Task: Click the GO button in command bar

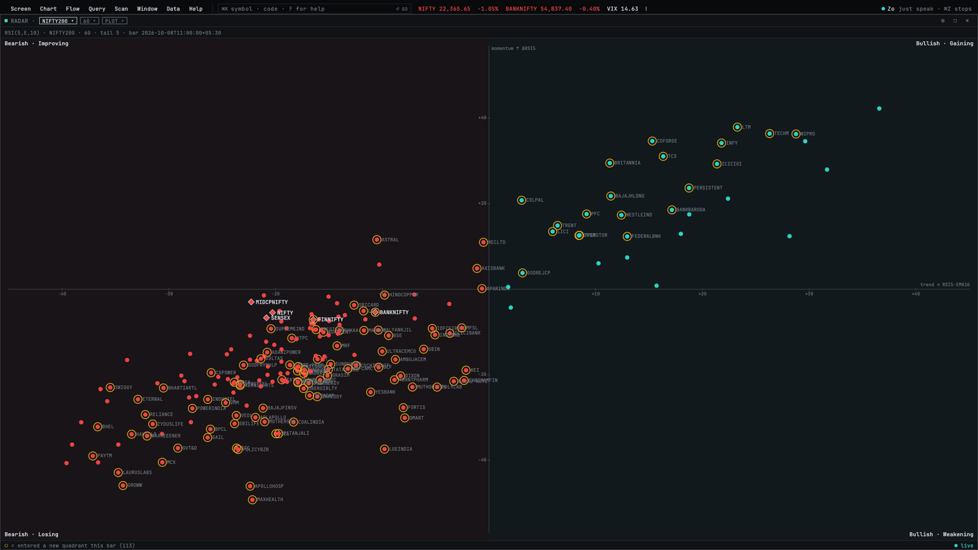Action: [x=402, y=9]
